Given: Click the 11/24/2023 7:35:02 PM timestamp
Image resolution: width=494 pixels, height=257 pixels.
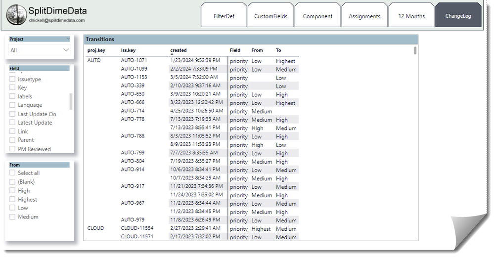Looking at the screenshot, I should point(196,194).
